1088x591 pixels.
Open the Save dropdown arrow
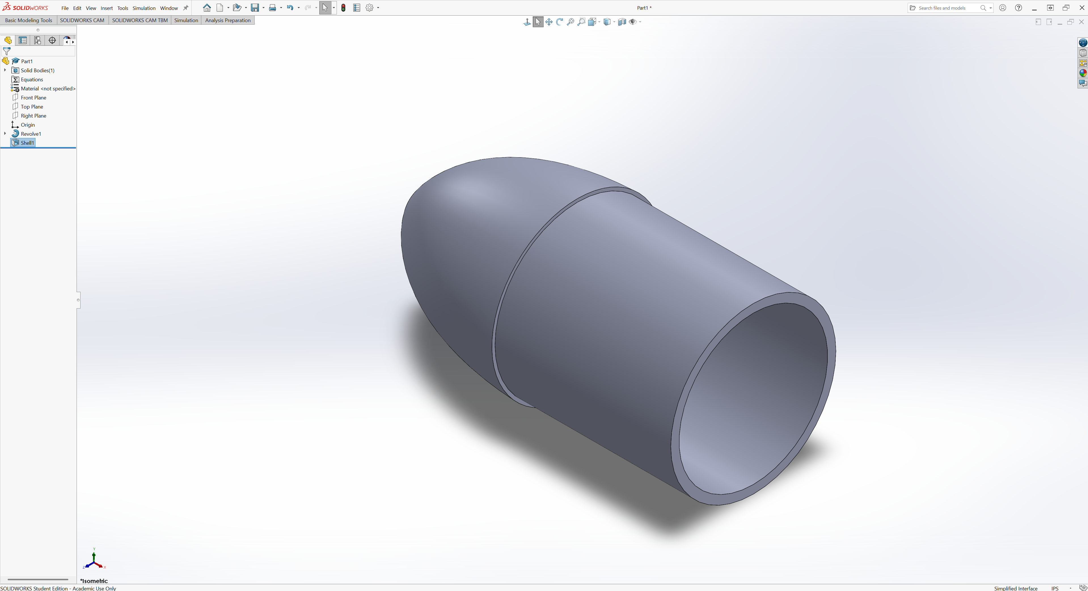[263, 8]
